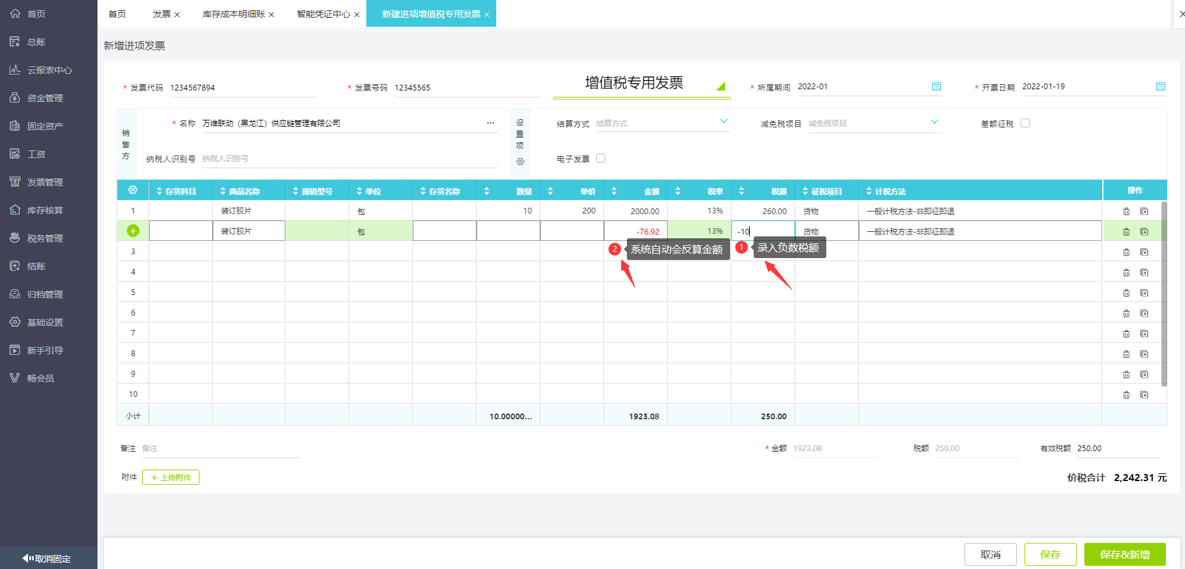Click ellipsis button beside seller name
The height and width of the screenshot is (569, 1185).
[x=490, y=123]
